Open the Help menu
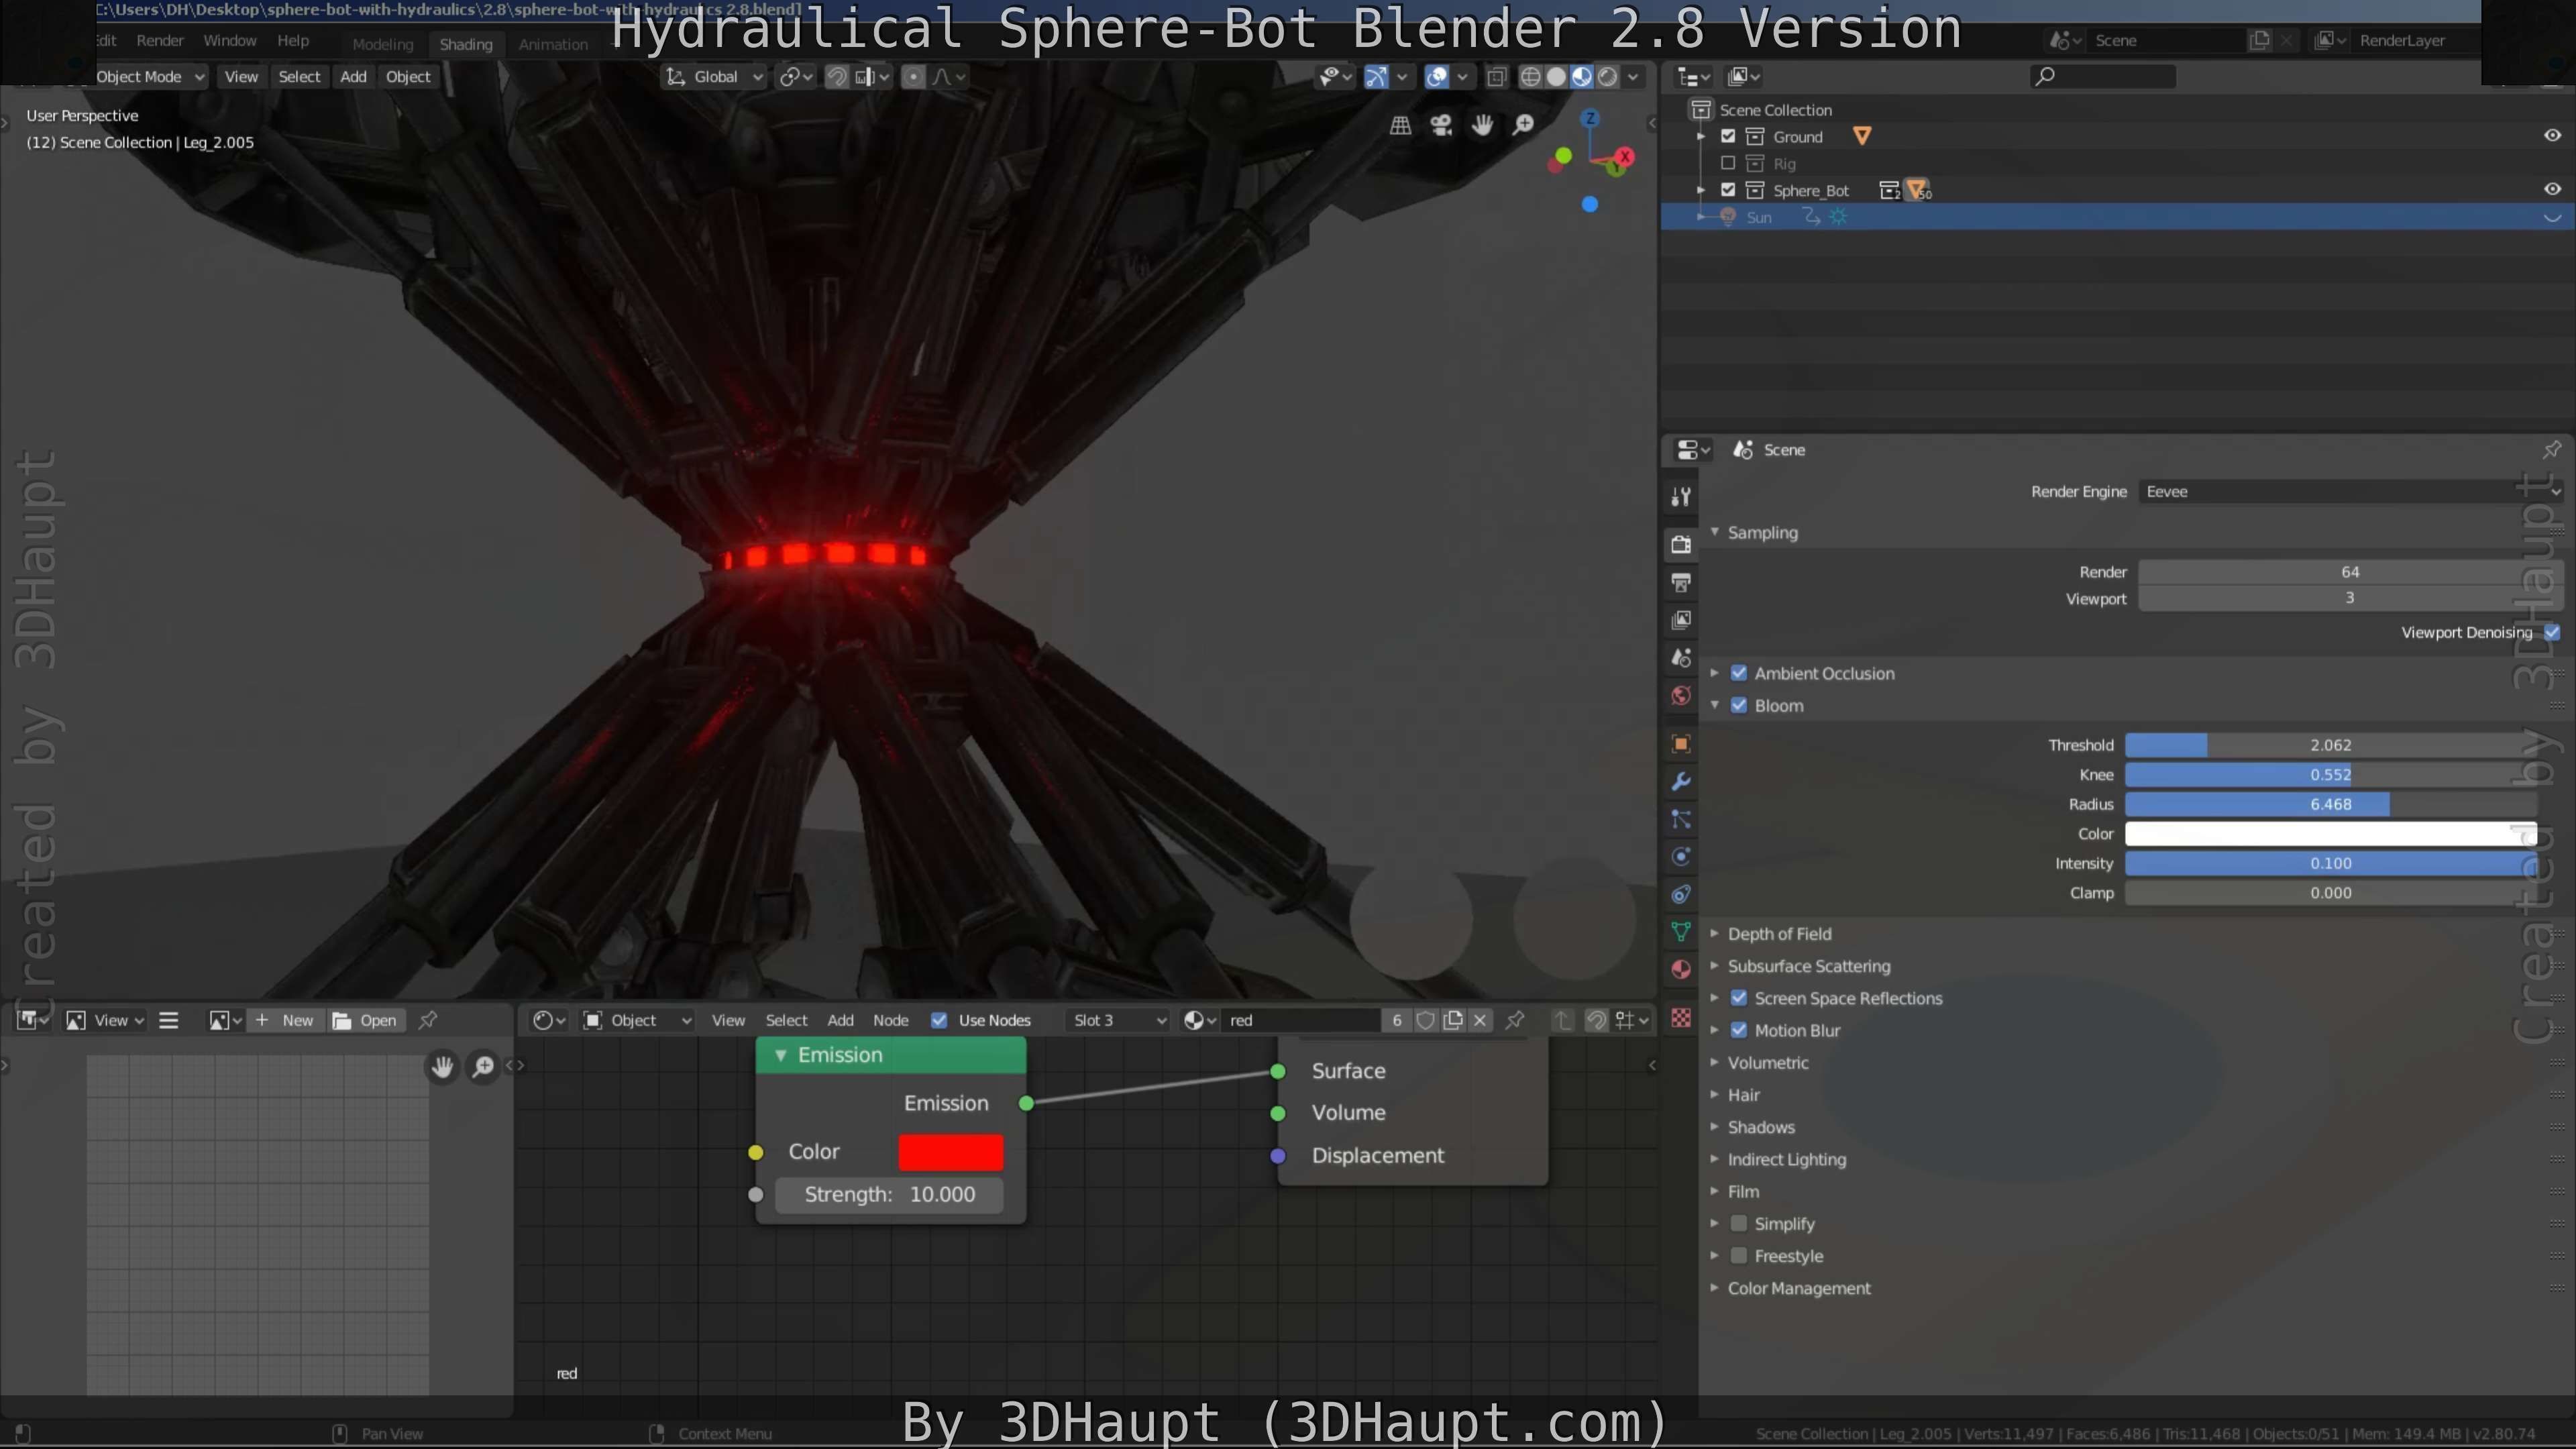Image resolution: width=2576 pixels, height=1449 pixels. click(x=293, y=41)
